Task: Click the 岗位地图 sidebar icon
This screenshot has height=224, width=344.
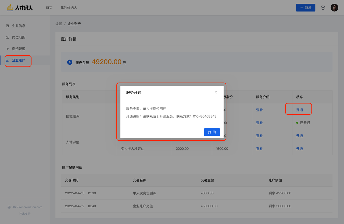Action: click(x=8, y=37)
